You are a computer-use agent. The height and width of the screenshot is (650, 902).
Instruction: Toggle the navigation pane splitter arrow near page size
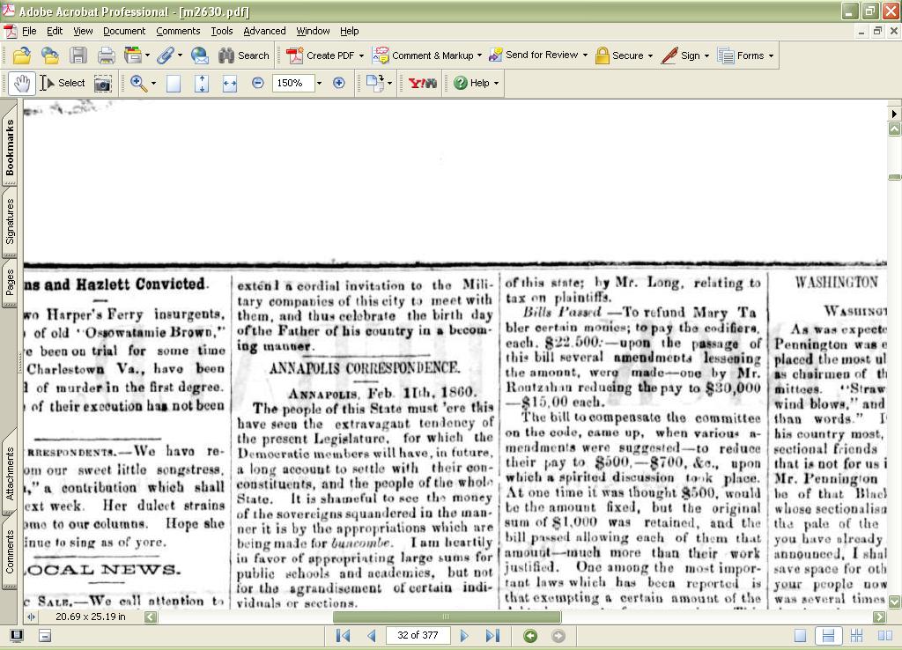pos(31,617)
